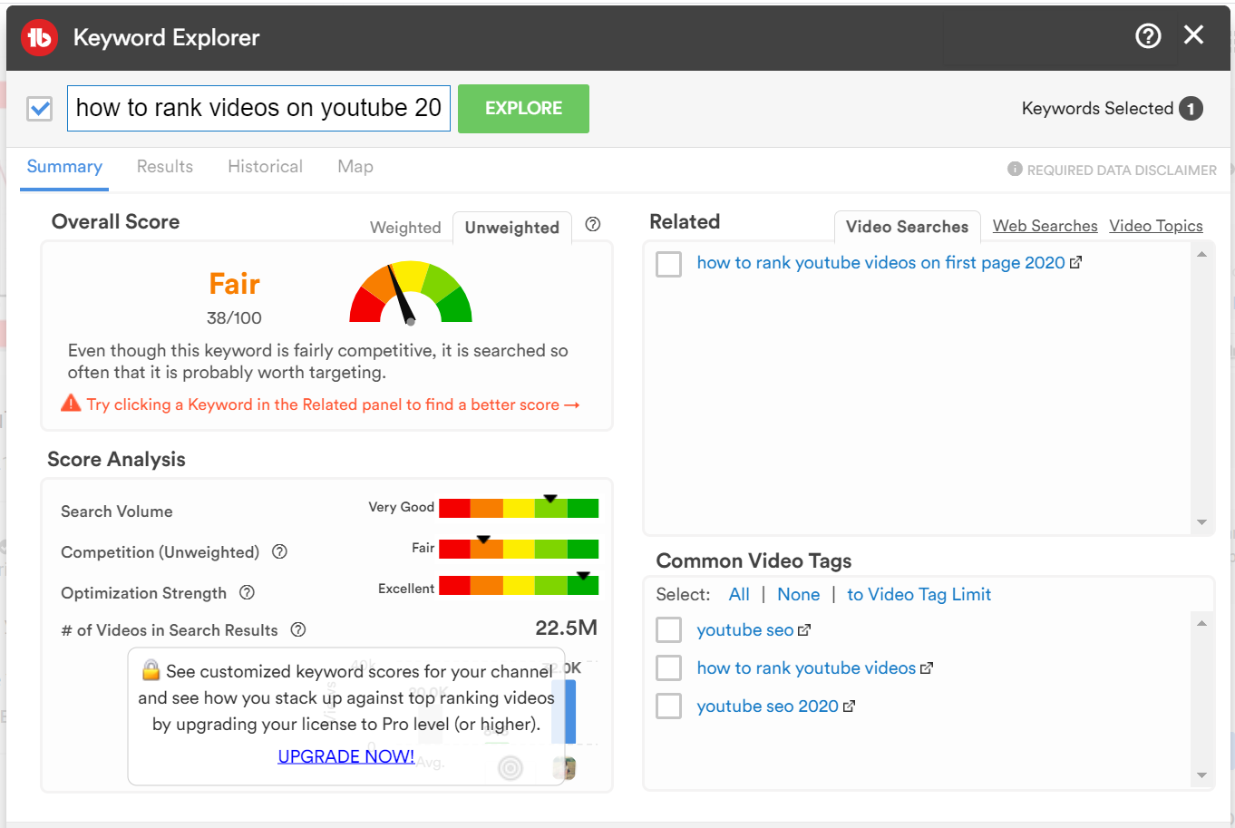Click the info icon before Required Data Disclaimer
This screenshot has height=828, width=1235.
point(1015,169)
